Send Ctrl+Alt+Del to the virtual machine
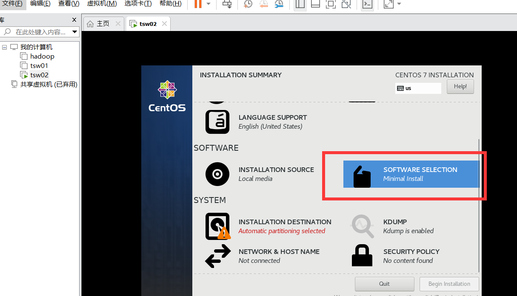 click(x=227, y=4)
